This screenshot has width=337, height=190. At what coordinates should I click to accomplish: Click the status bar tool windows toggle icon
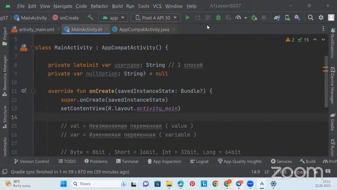click(5, 172)
